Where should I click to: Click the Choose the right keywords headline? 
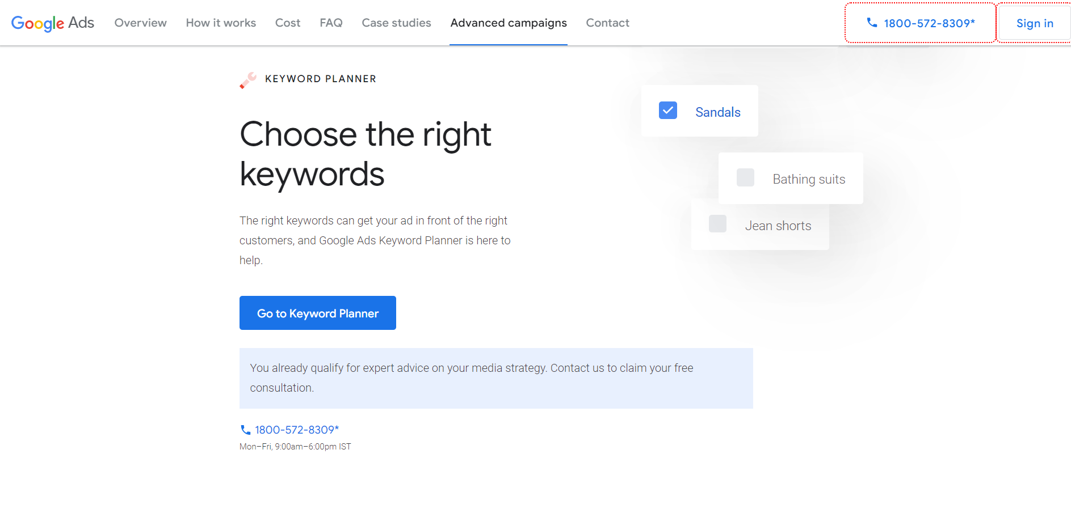[366, 154]
